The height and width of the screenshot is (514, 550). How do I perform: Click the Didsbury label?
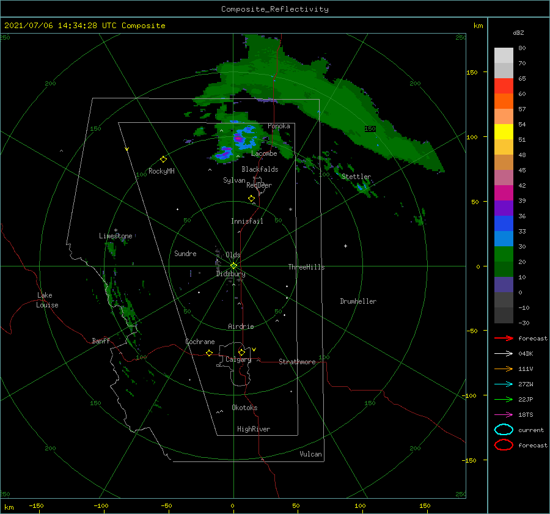click(230, 274)
